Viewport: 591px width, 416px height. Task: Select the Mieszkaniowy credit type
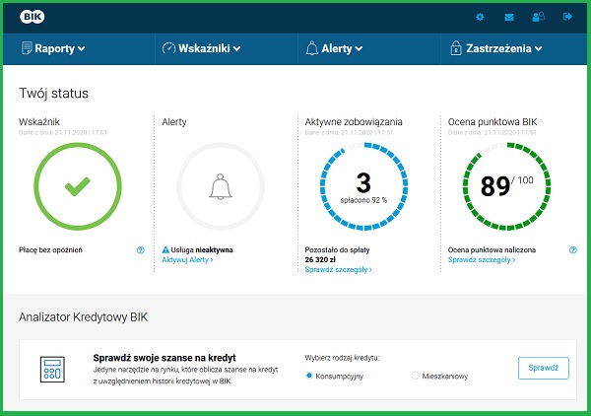[415, 376]
